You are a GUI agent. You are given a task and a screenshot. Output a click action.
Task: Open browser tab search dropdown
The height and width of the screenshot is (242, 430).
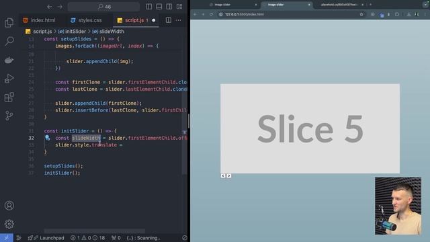click(425, 5)
